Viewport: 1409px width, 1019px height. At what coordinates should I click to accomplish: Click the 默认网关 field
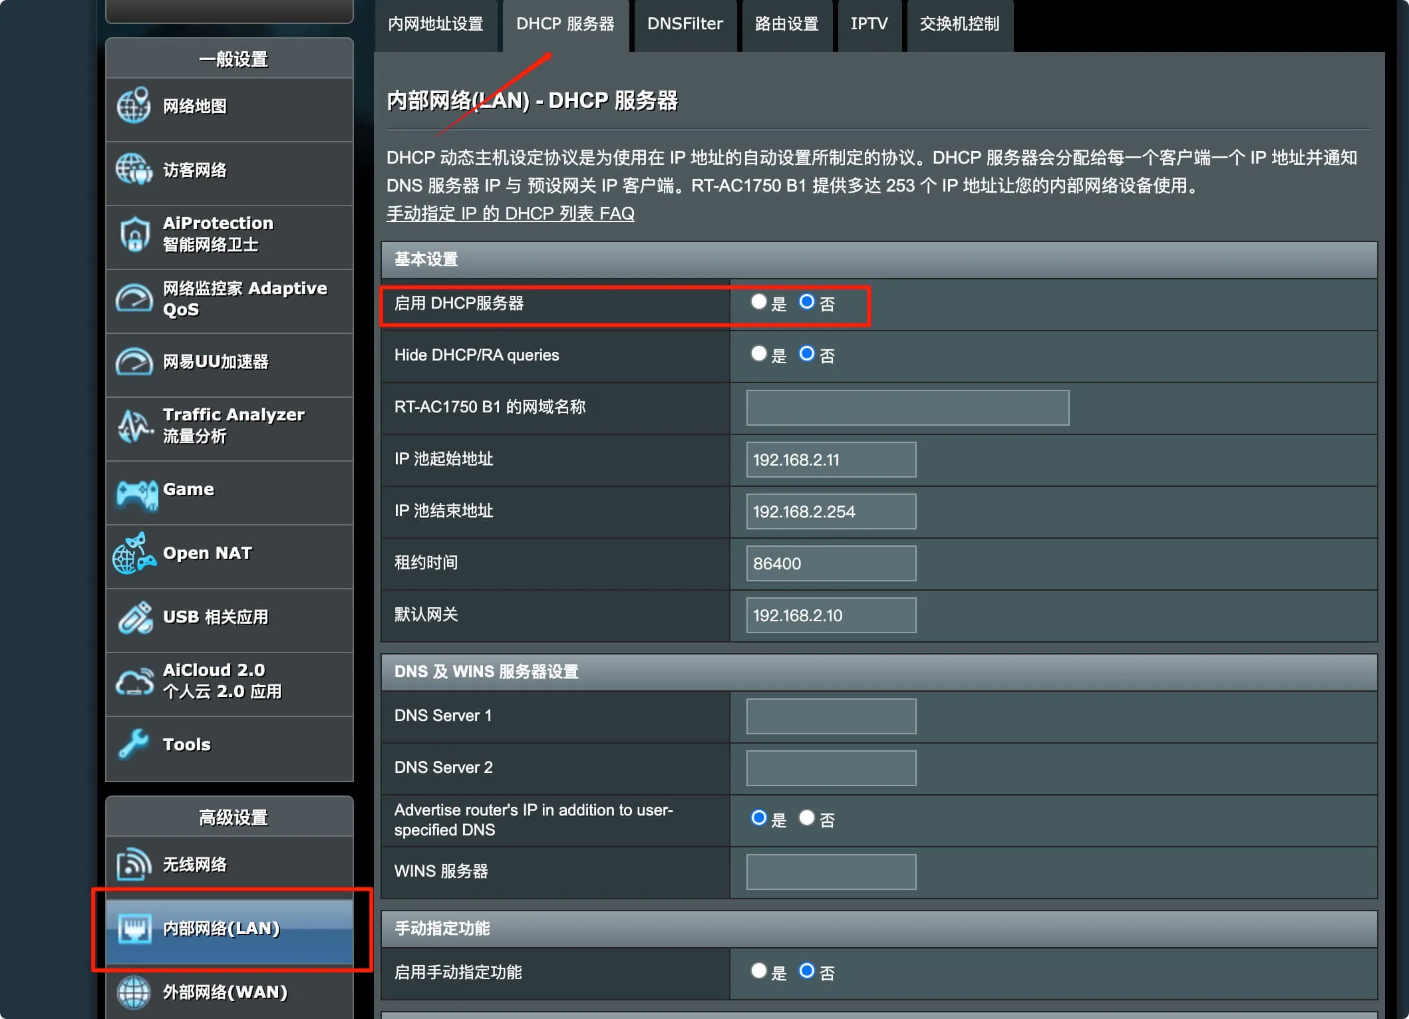(831, 615)
